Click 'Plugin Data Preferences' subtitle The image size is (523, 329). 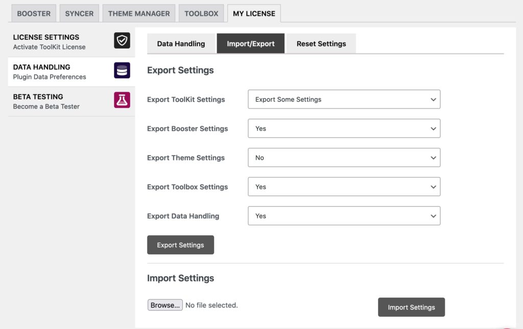[x=50, y=77]
